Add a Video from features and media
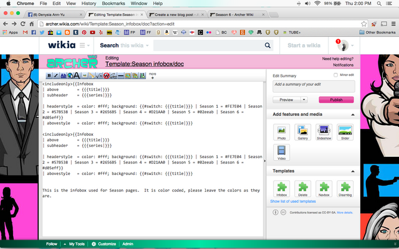The image size is (399, 249). coord(281,152)
